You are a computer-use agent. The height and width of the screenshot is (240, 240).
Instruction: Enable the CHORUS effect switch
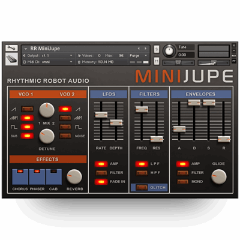pos(20,177)
